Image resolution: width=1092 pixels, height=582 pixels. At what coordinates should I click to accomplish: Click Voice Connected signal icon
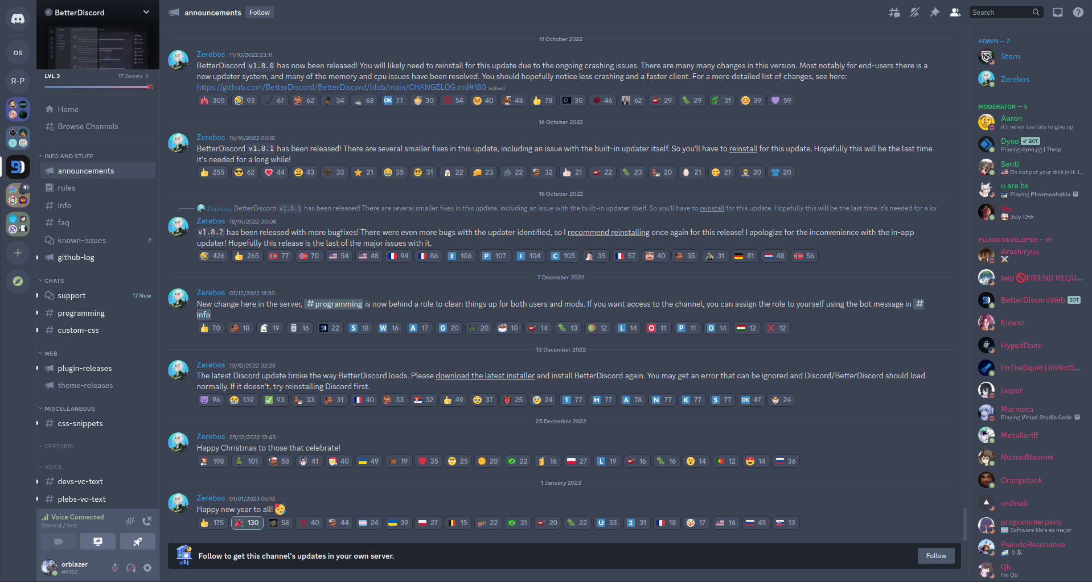point(45,517)
